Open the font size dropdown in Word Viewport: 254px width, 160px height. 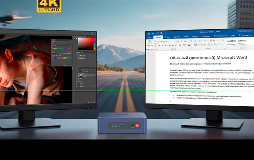[x=171, y=41]
